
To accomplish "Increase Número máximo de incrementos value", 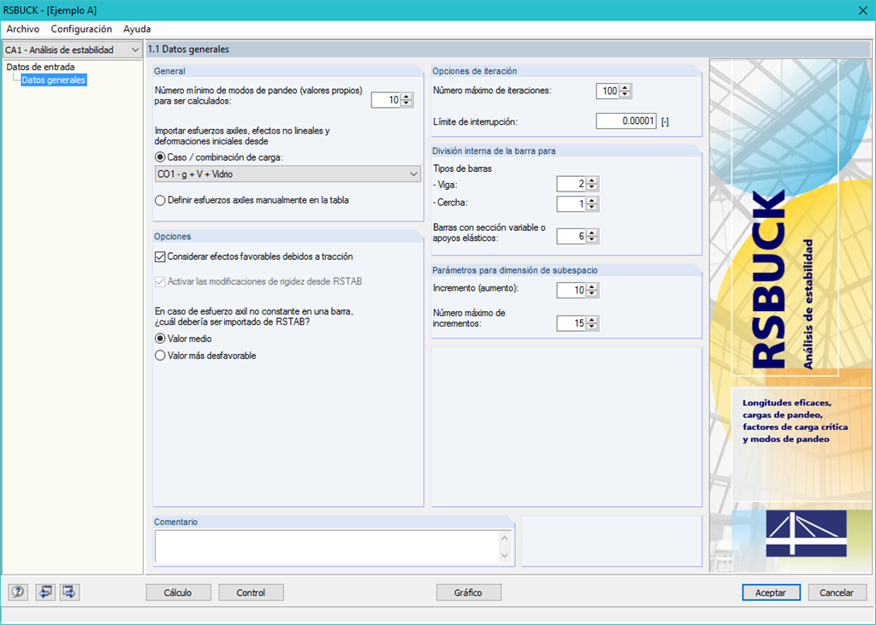I will coord(592,320).
